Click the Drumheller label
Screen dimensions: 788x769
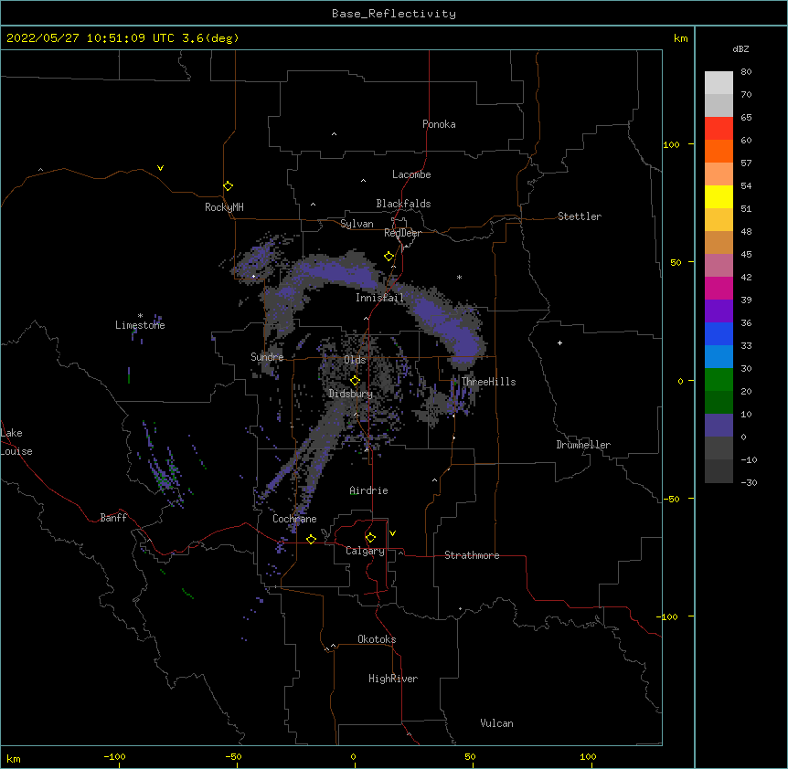(x=583, y=445)
